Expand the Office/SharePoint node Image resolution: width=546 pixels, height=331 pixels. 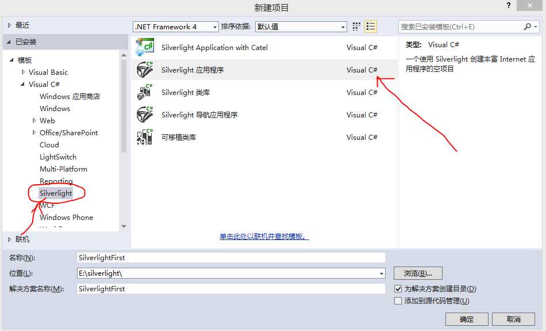(x=34, y=132)
